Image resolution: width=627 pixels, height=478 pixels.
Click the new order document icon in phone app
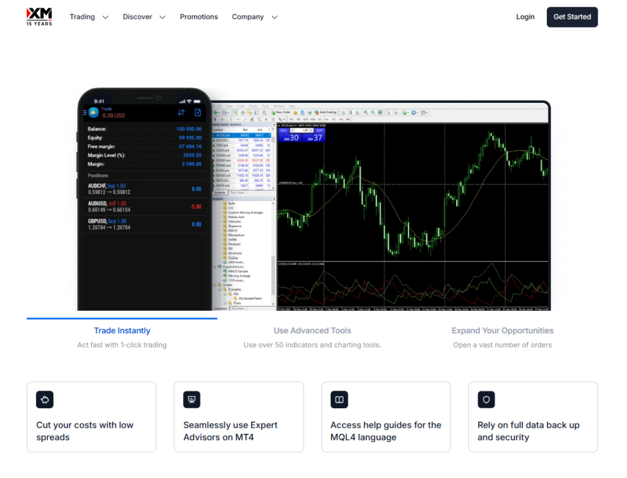(x=198, y=113)
